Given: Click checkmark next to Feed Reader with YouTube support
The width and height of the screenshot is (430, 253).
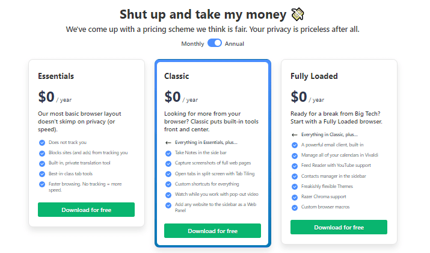Looking at the screenshot, I should tap(295, 166).
